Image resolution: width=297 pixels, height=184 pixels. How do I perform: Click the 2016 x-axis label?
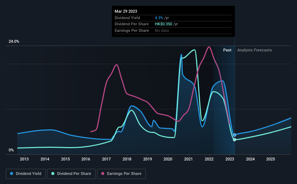(x=86, y=159)
